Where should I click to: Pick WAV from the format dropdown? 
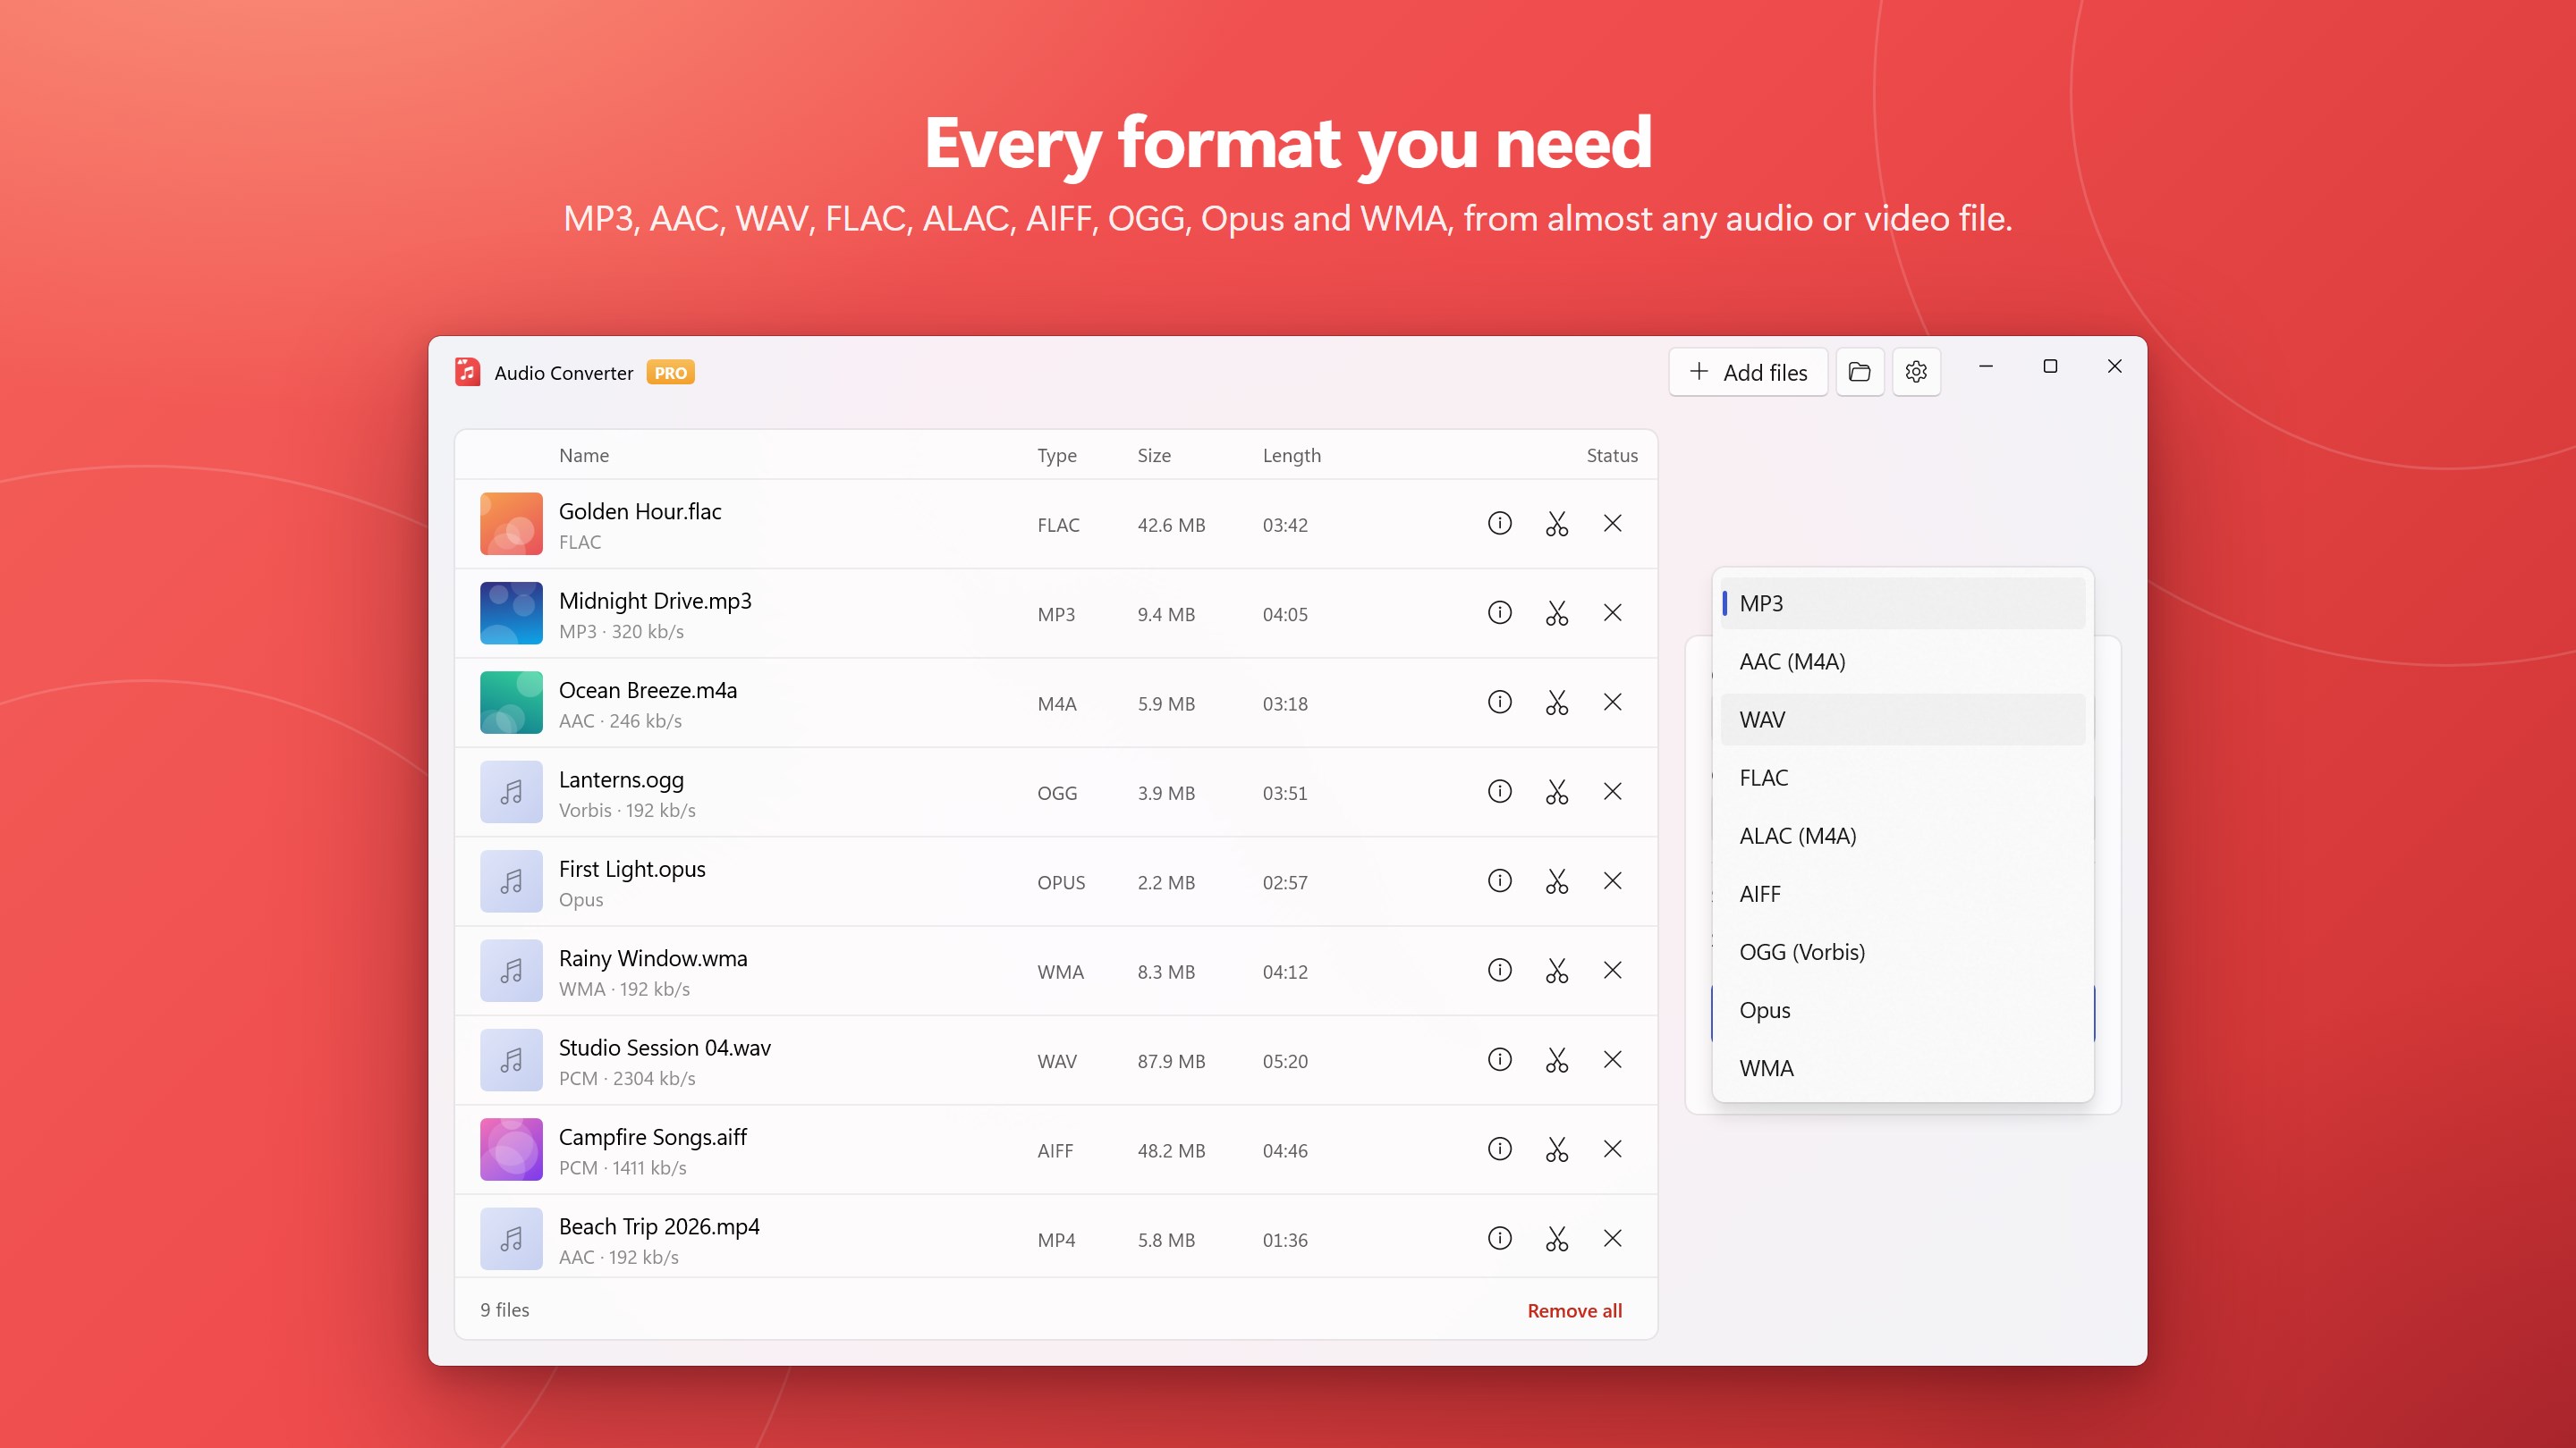1902,720
